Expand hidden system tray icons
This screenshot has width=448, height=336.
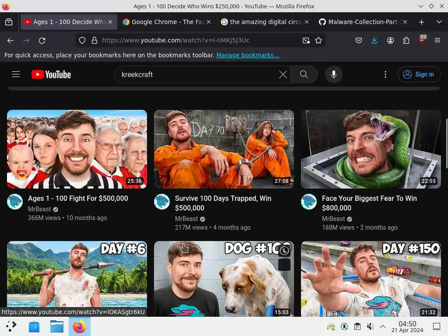[383, 326]
